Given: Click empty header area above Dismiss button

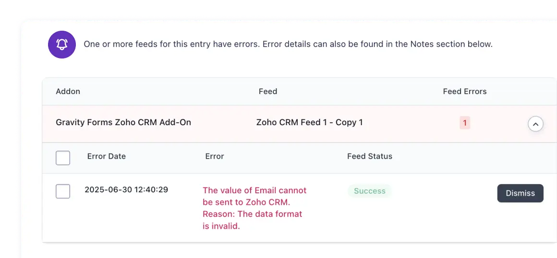Looking at the screenshot, I should 520,158.
